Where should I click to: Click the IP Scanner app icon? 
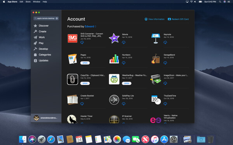[114, 119]
